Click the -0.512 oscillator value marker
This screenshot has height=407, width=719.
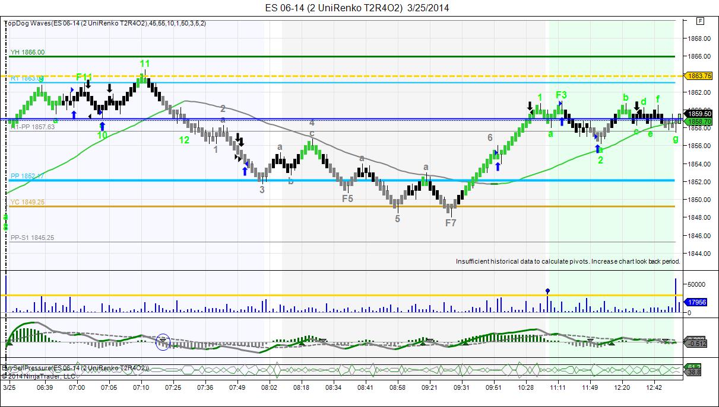(x=696, y=343)
